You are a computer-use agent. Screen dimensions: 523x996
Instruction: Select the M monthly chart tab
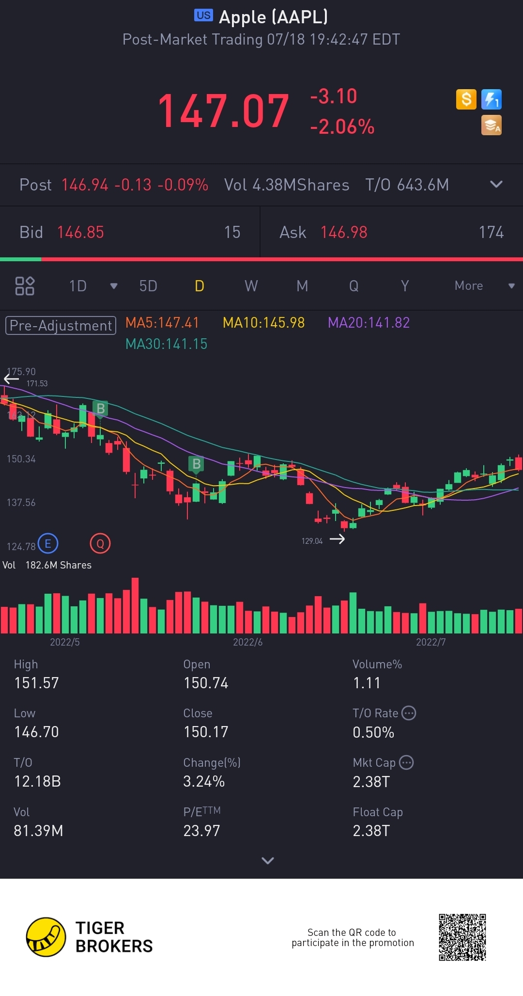(x=302, y=286)
